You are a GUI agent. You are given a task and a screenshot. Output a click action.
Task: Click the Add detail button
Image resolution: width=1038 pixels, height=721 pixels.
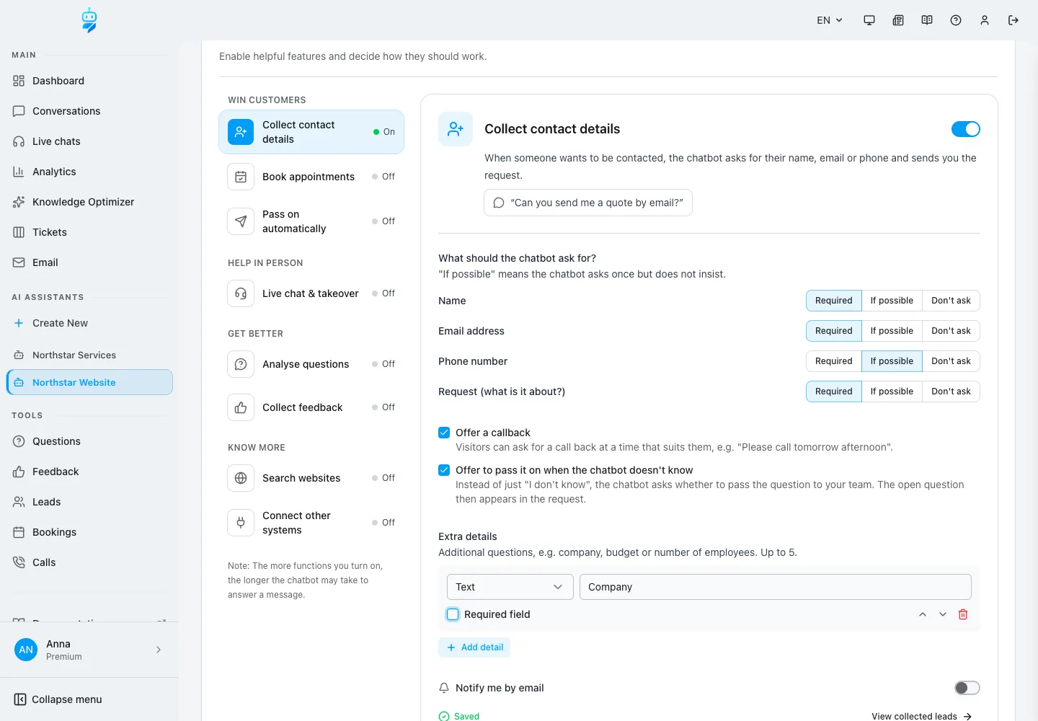[x=474, y=647]
